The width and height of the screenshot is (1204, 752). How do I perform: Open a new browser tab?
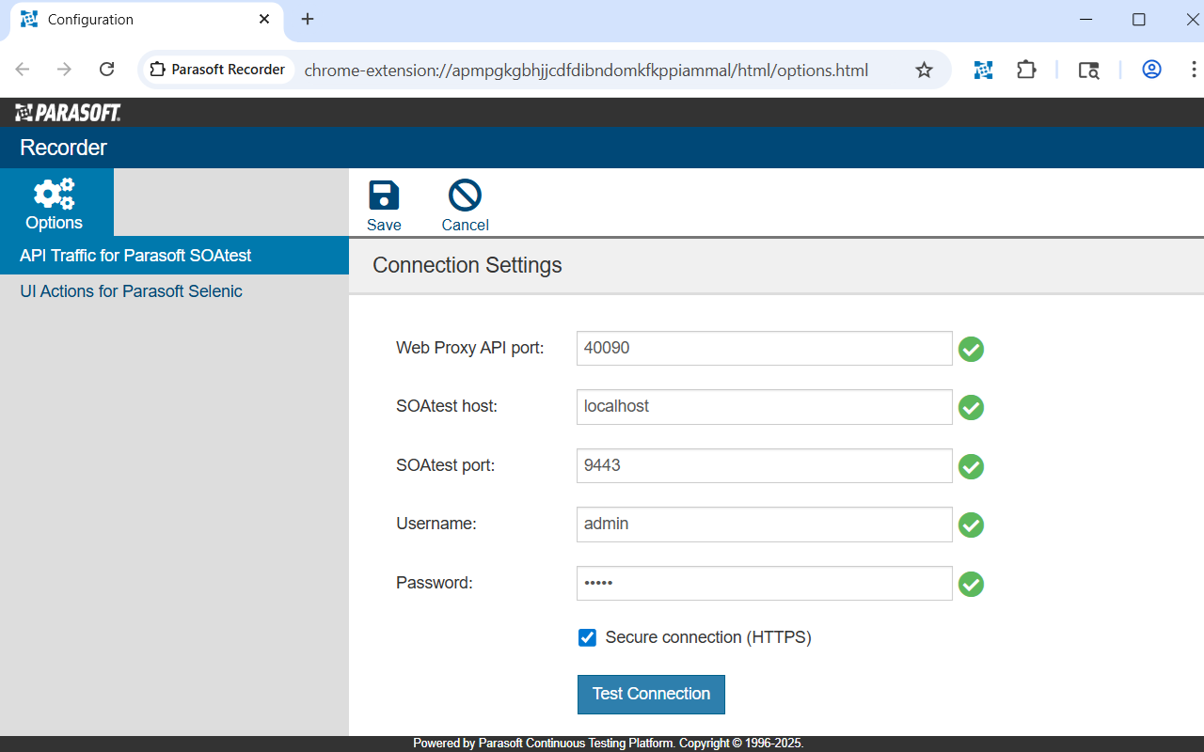(x=308, y=19)
